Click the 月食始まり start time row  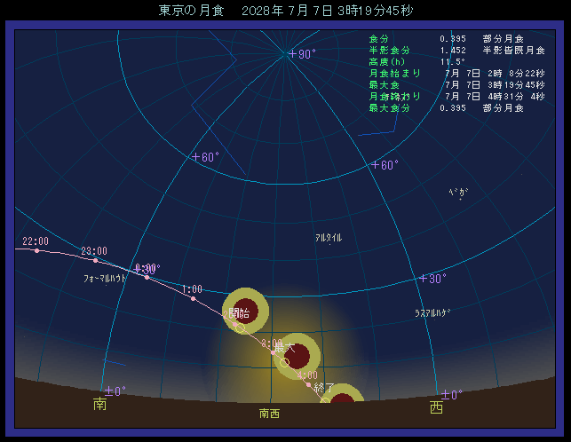pos(445,73)
